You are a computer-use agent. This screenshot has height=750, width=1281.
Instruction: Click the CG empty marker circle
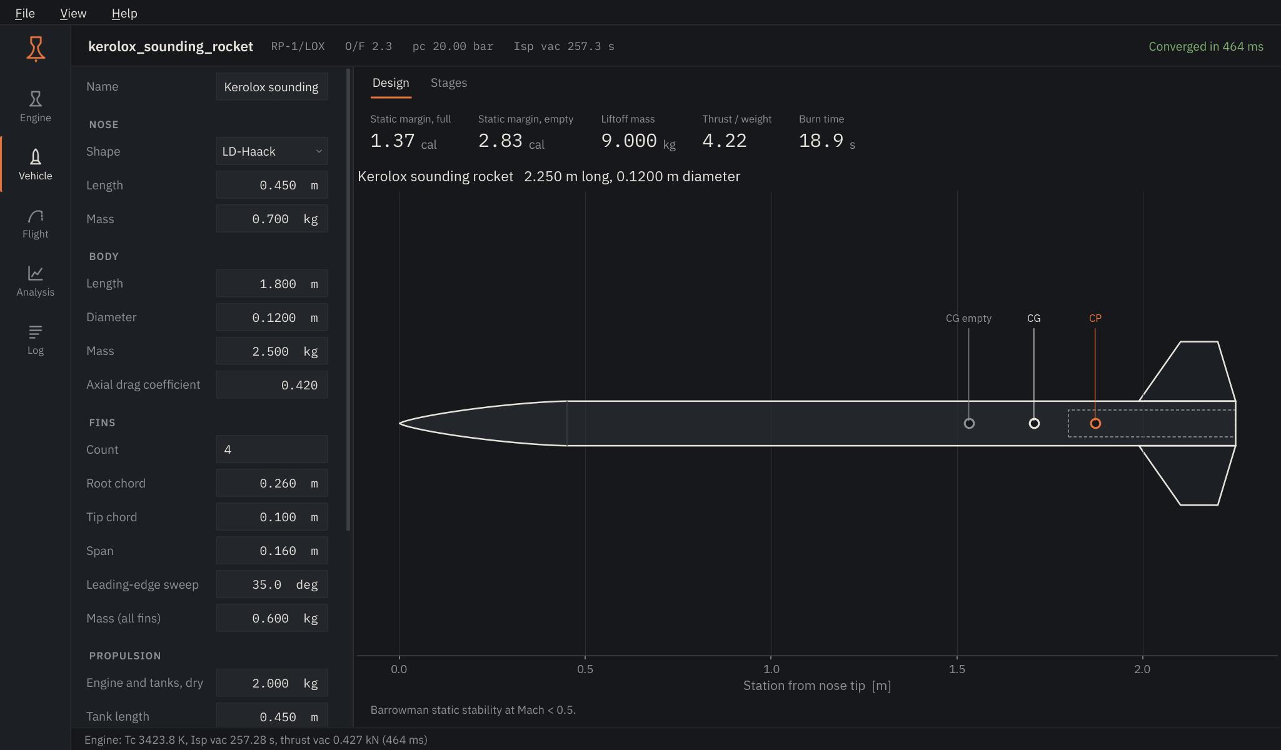(969, 423)
